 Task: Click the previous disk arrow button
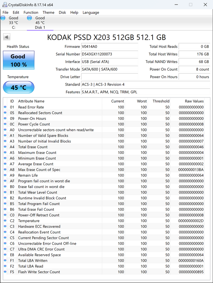click(6, 37)
